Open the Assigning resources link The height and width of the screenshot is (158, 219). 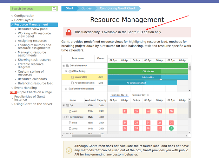click(33, 41)
